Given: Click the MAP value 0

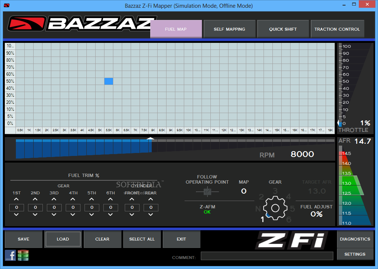Looking at the screenshot, I should coord(244,191).
